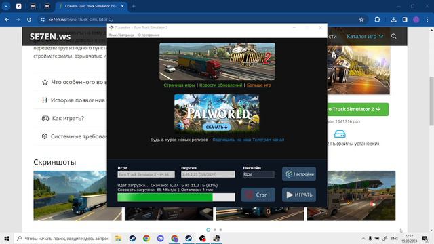Screen dimensions: 434x244
Task: Open the Chrome extensions puzzle icon
Action: [x=377, y=20]
